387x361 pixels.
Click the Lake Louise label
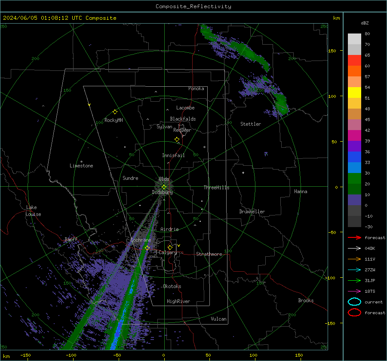click(x=33, y=211)
